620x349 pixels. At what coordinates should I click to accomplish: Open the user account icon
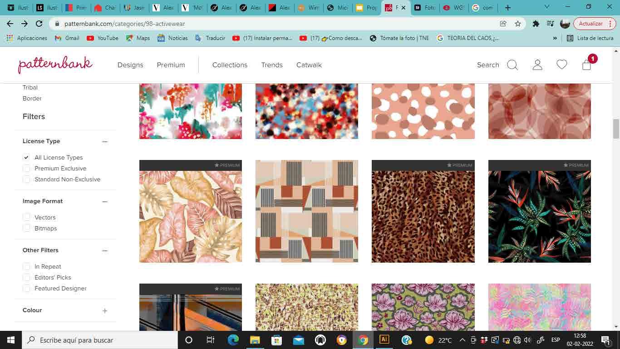click(x=537, y=65)
